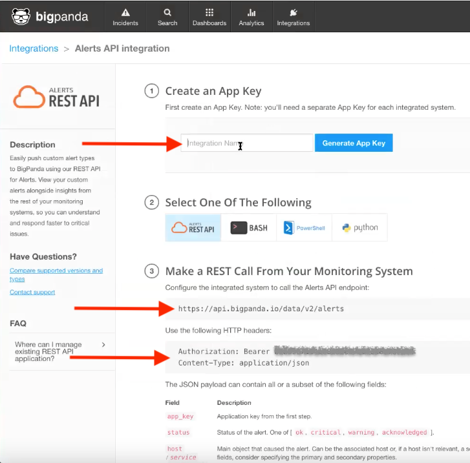This screenshot has width=470, height=463.
Task: Click the BASH terminal icon
Action: coord(239,228)
